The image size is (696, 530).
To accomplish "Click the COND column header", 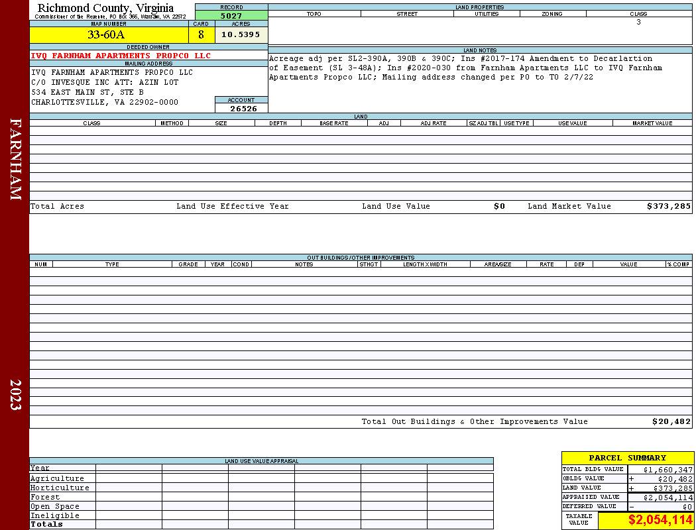I will coord(241,264).
